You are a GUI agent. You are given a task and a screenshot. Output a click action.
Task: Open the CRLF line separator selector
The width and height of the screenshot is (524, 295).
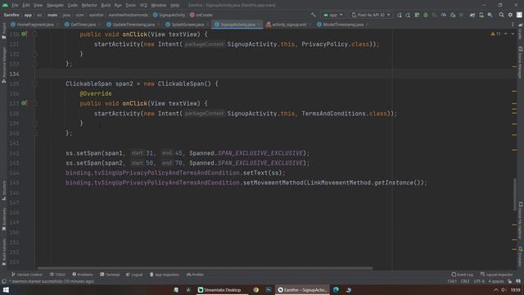465,281
